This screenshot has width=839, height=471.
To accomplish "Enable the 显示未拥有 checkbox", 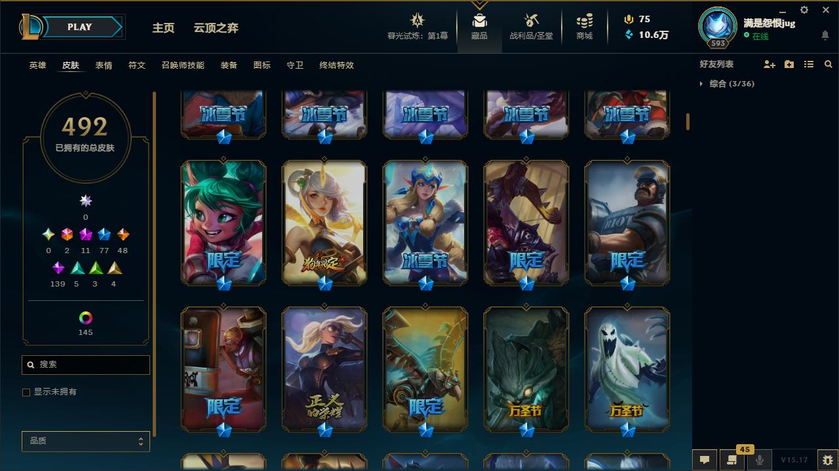I will (26, 392).
